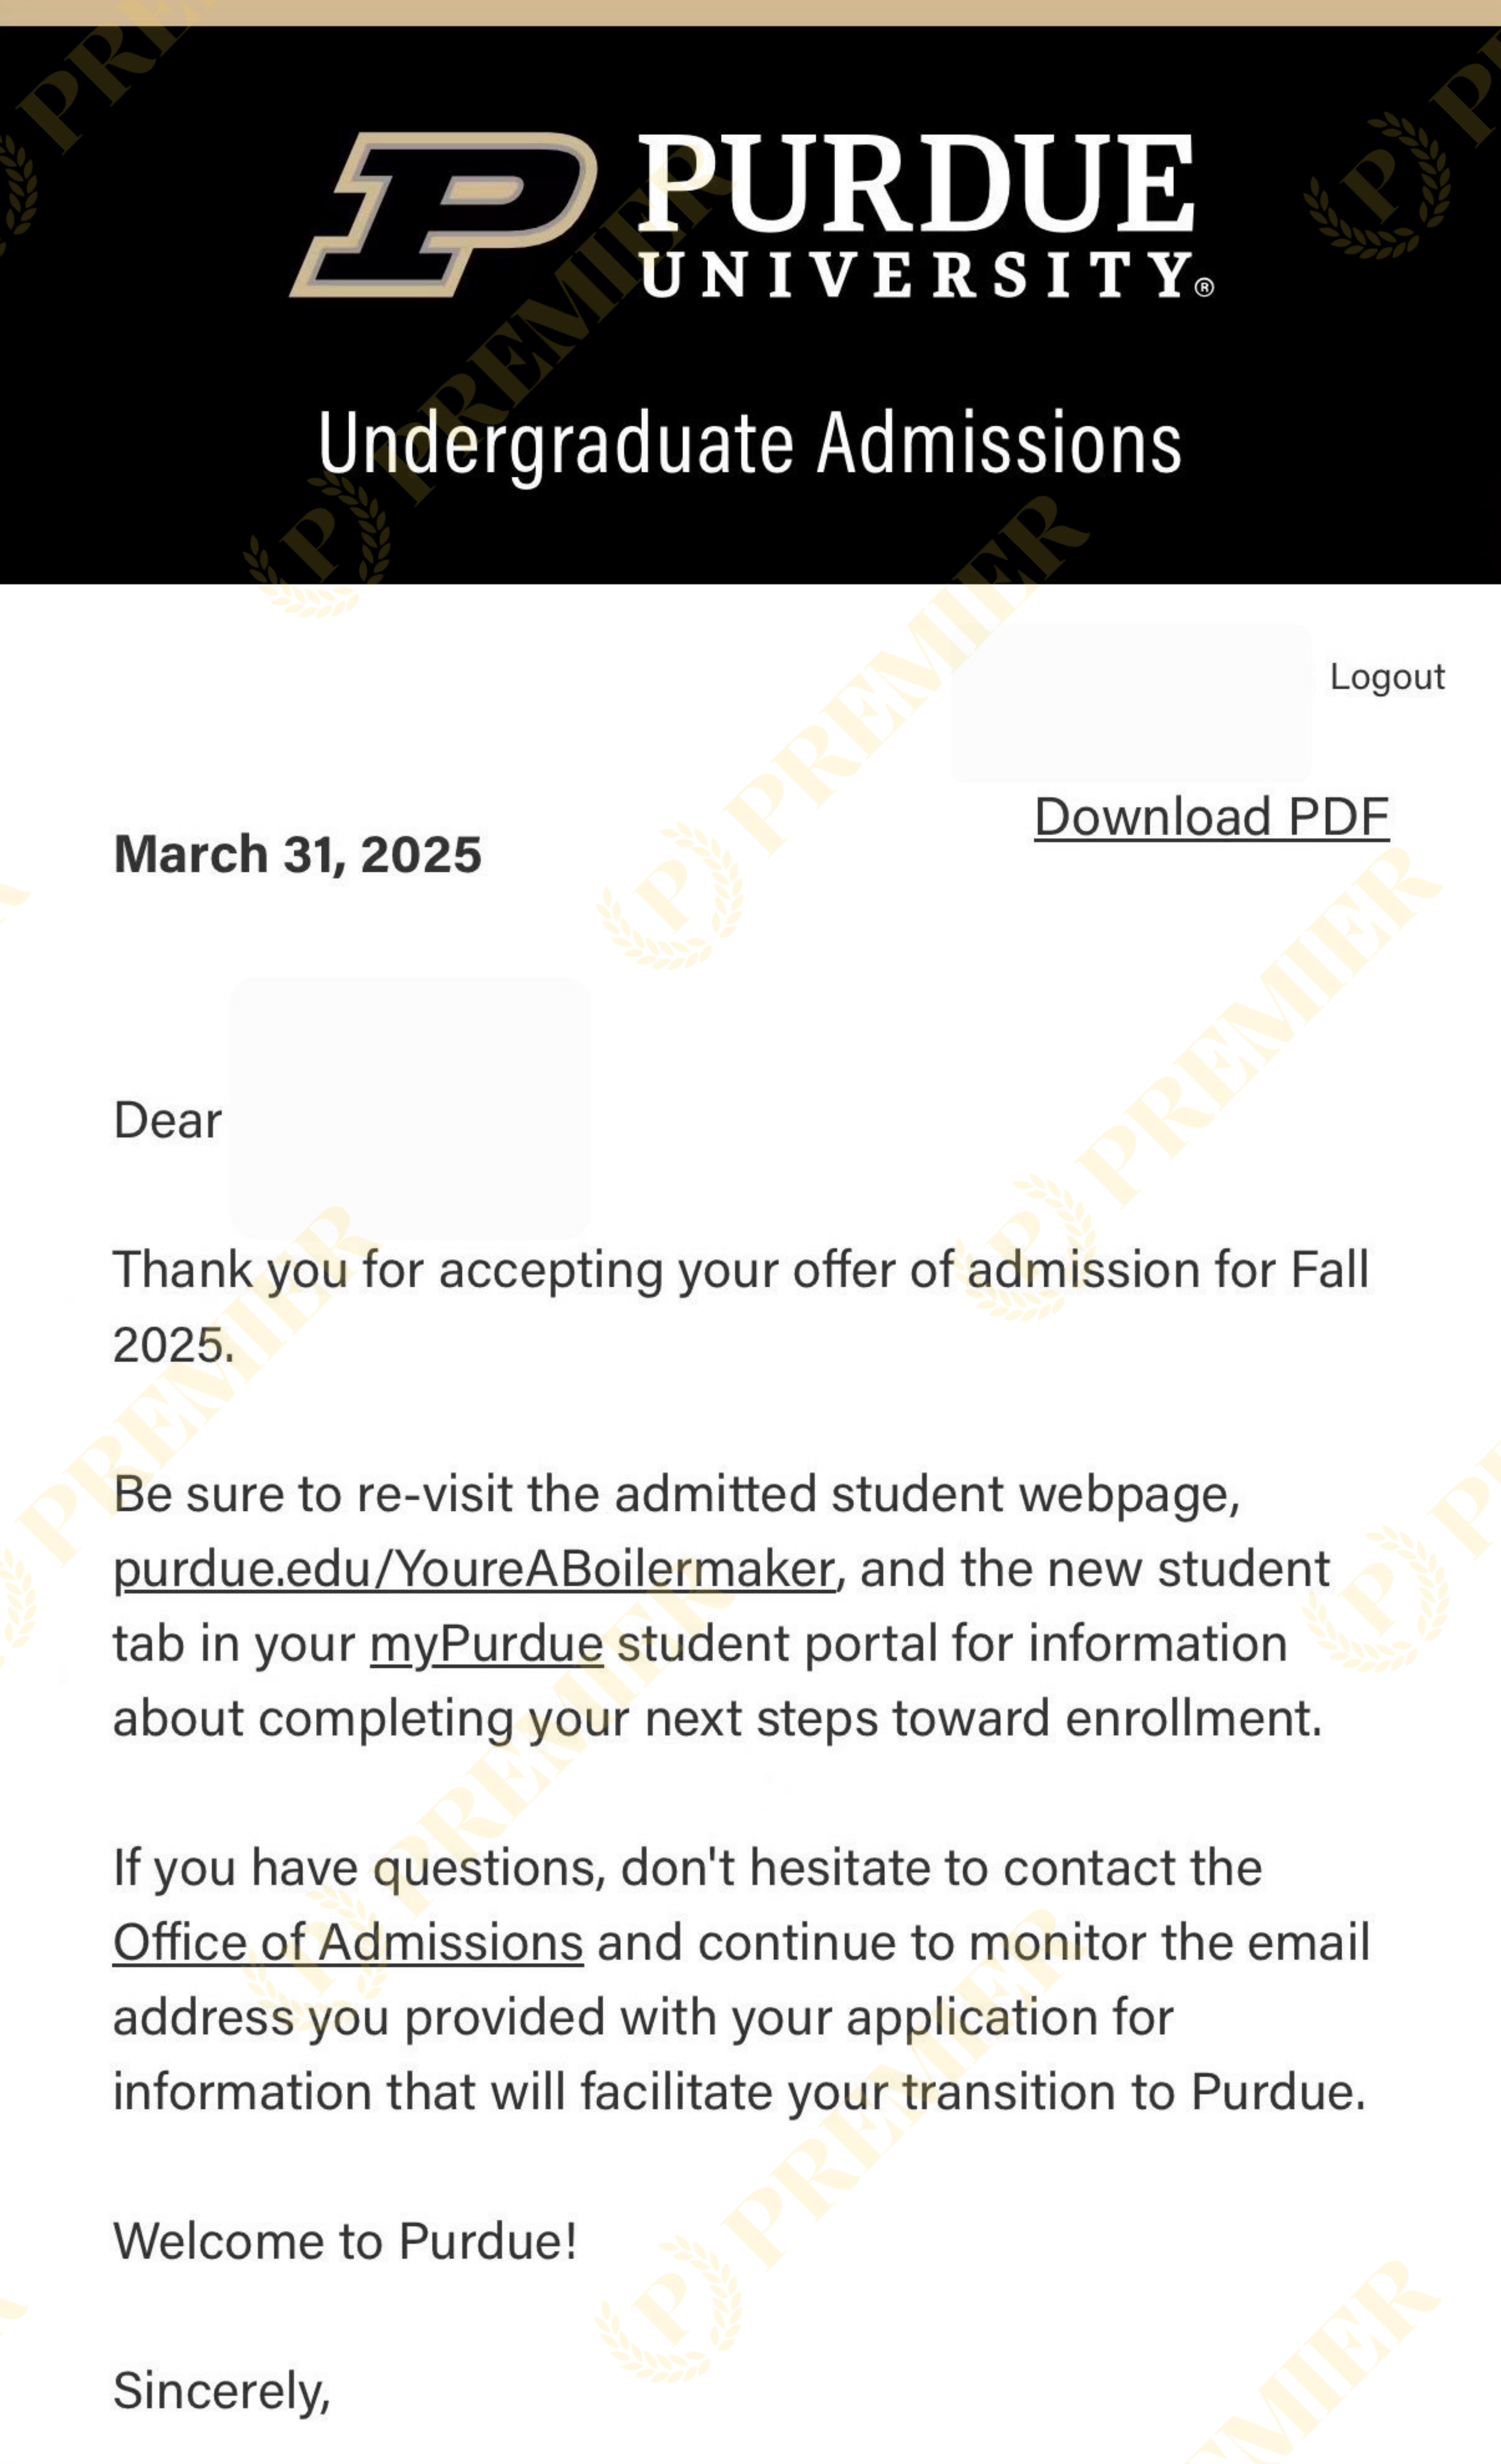Viewport: 1501px width, 2464px height.
Task: Click the redacted recipient name after Dear
Action: (410, 1108)
